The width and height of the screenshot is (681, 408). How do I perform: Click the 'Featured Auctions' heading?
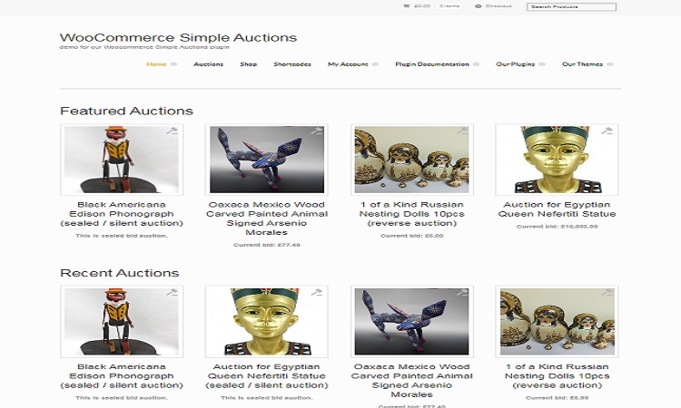click(x=126, y=111)
